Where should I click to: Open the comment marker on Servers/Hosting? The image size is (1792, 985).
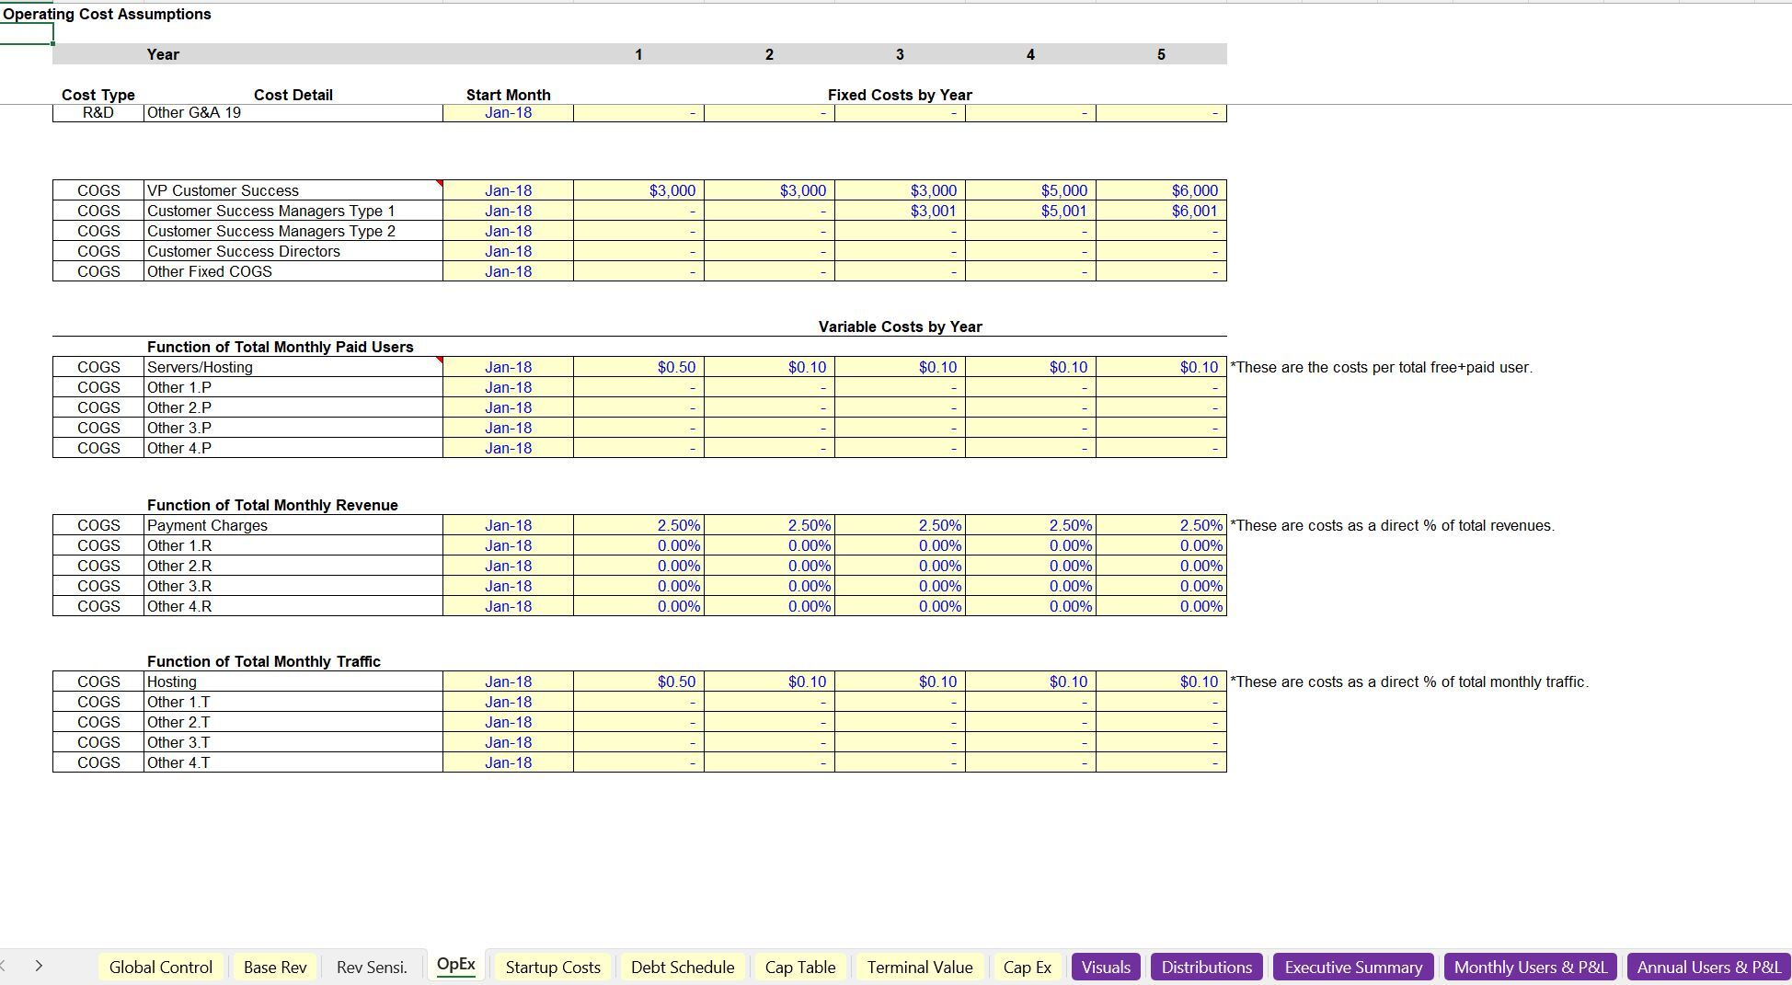click(440, 361)
